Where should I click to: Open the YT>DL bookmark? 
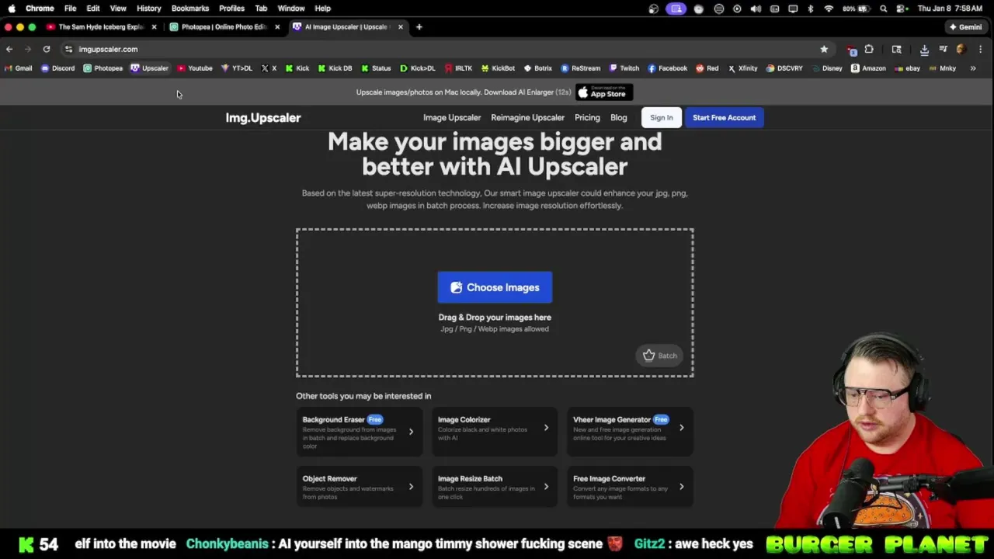(236, 68)
